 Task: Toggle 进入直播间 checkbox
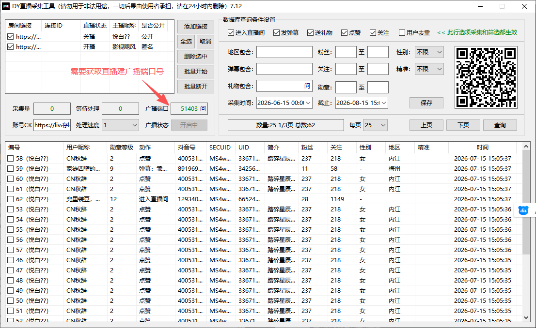tap(231, 33)
